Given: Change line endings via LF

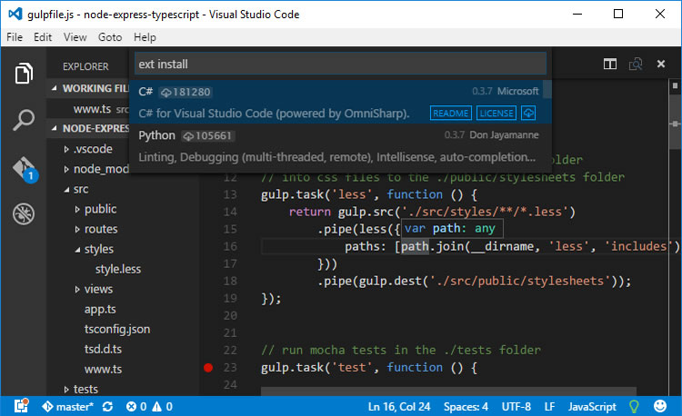Looking at the screenshot, I should pyautogui.click(x=549, y=407).
